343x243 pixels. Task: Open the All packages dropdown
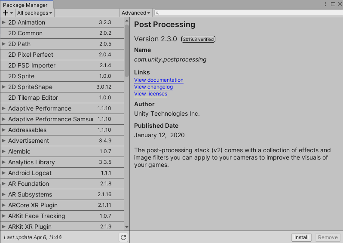point(34,13)
